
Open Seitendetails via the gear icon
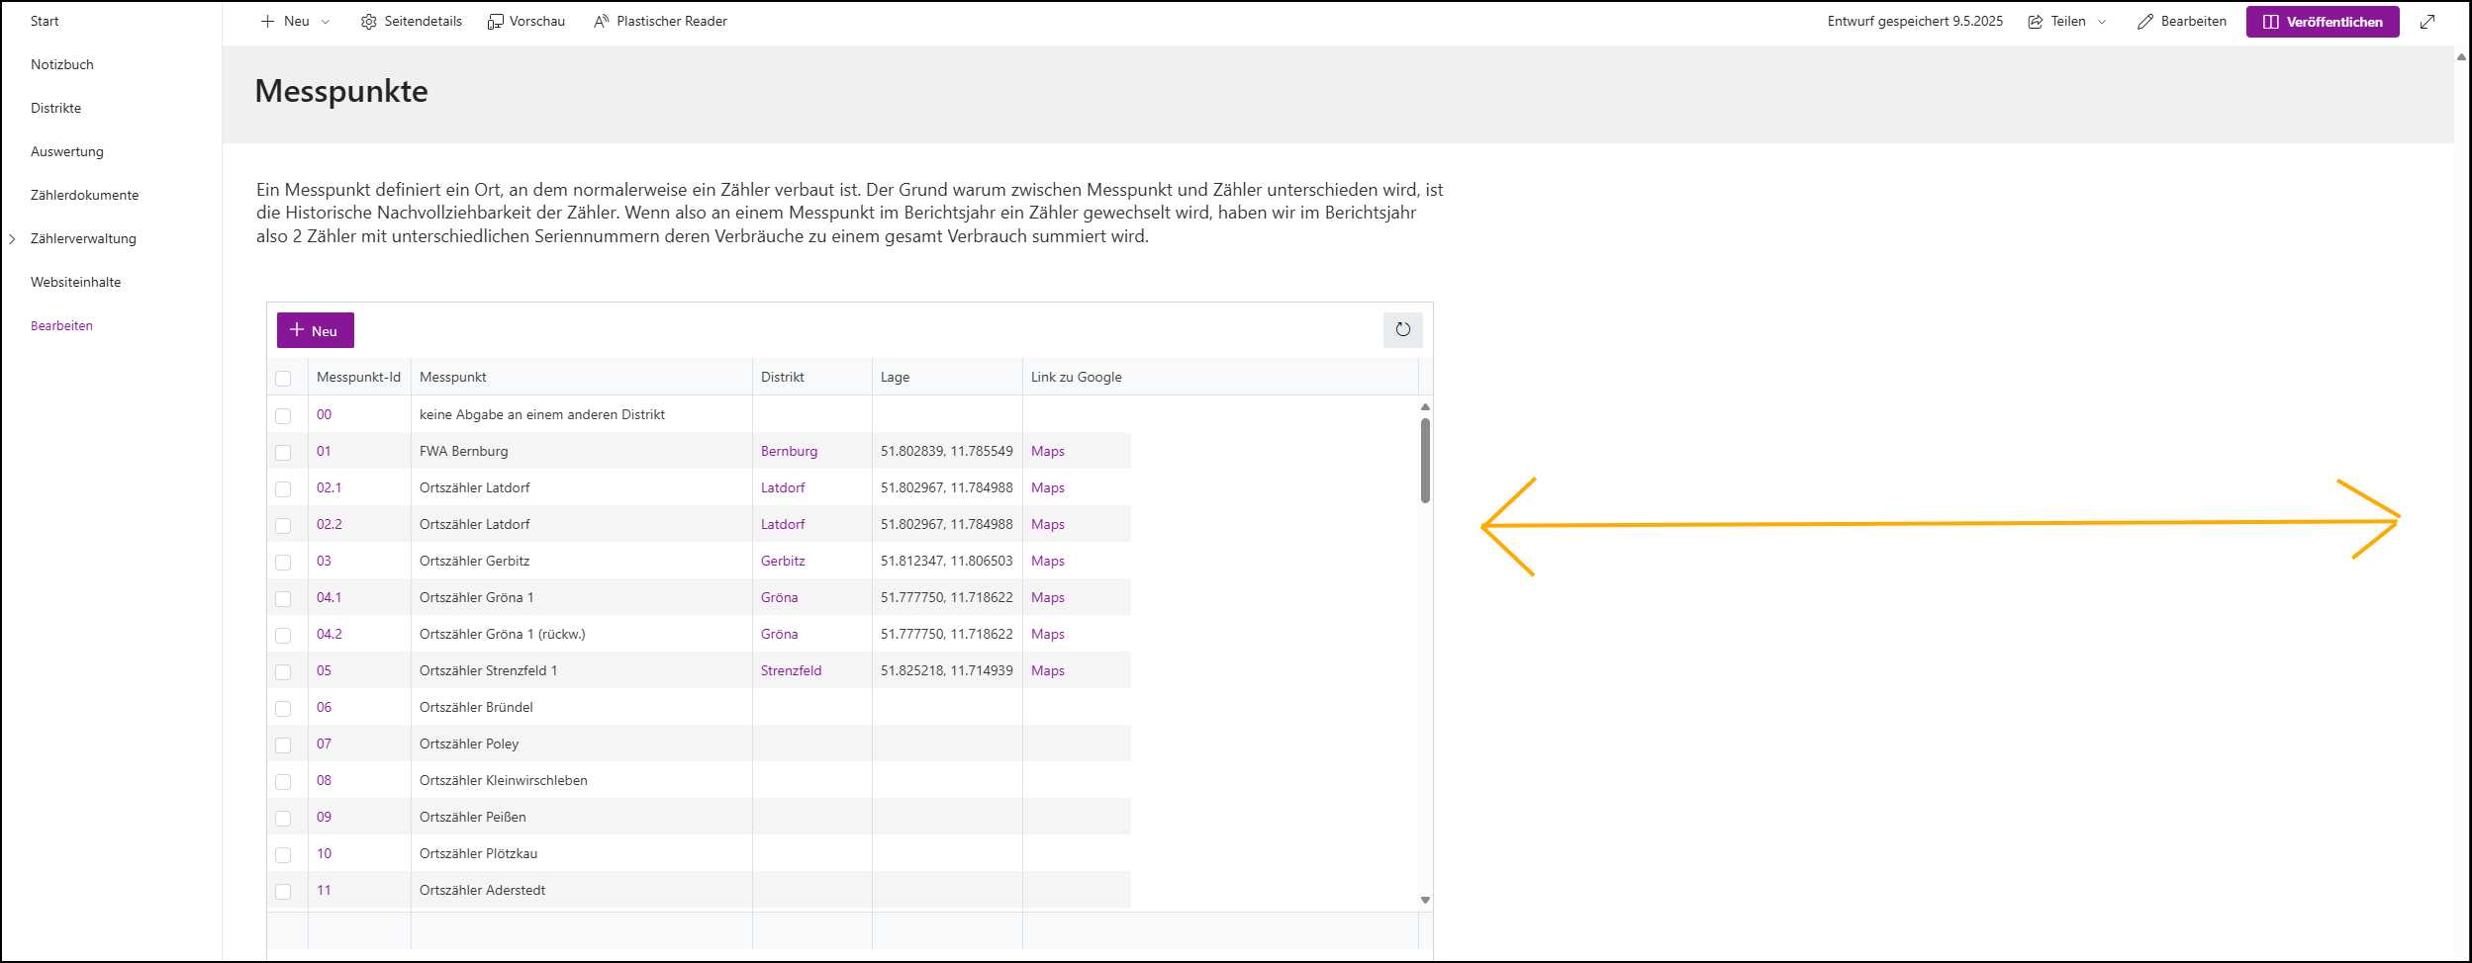[x=369, y=22]
